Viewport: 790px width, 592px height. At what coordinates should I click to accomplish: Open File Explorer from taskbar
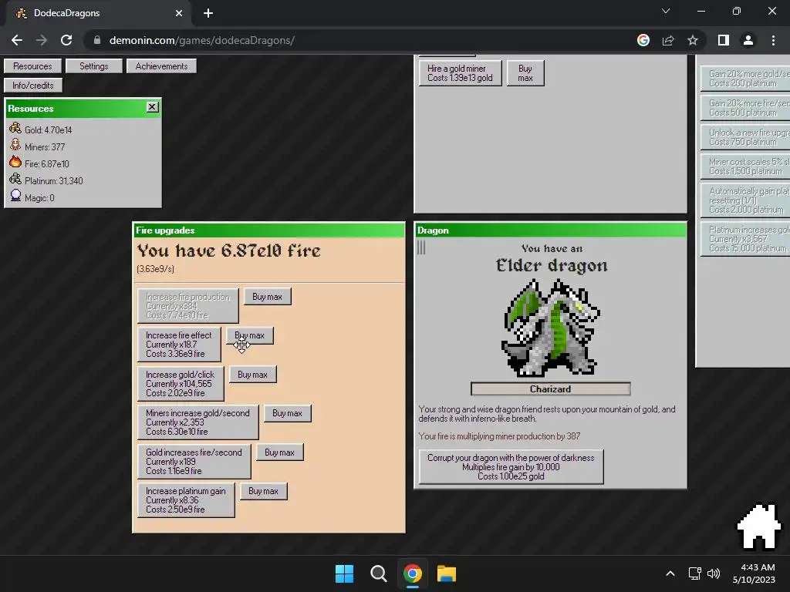tap(447, 573)
